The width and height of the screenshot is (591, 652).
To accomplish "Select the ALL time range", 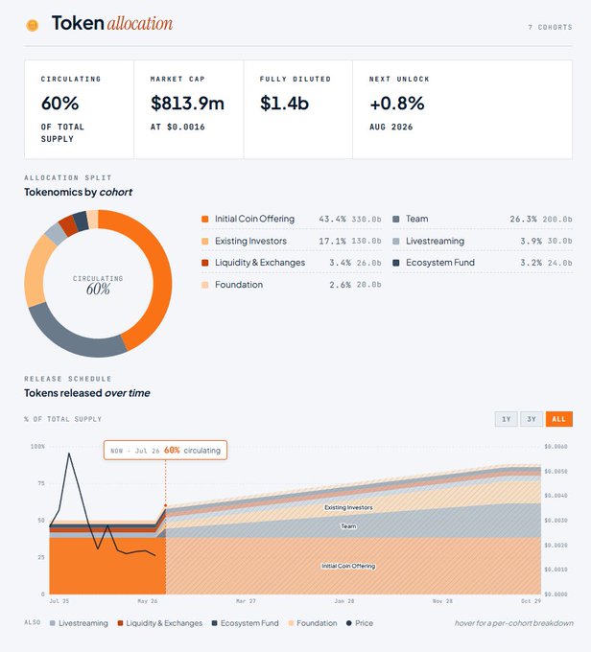I will (x=559, y=419).
